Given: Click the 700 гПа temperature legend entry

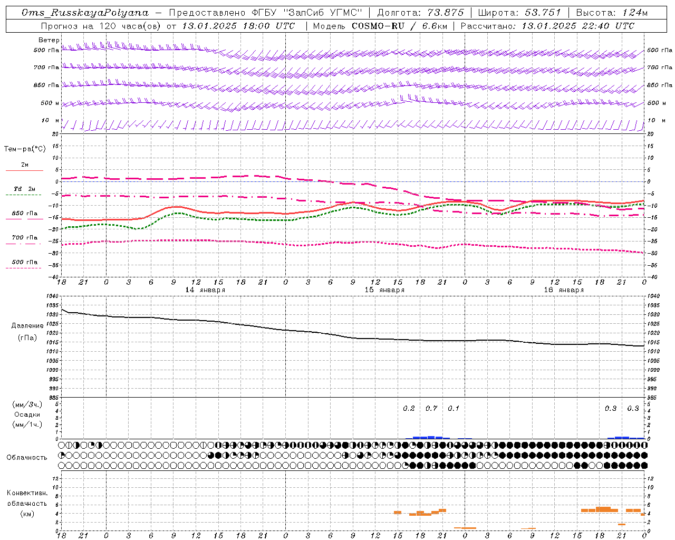Looking at the screenshot, I should pos(25,237).
